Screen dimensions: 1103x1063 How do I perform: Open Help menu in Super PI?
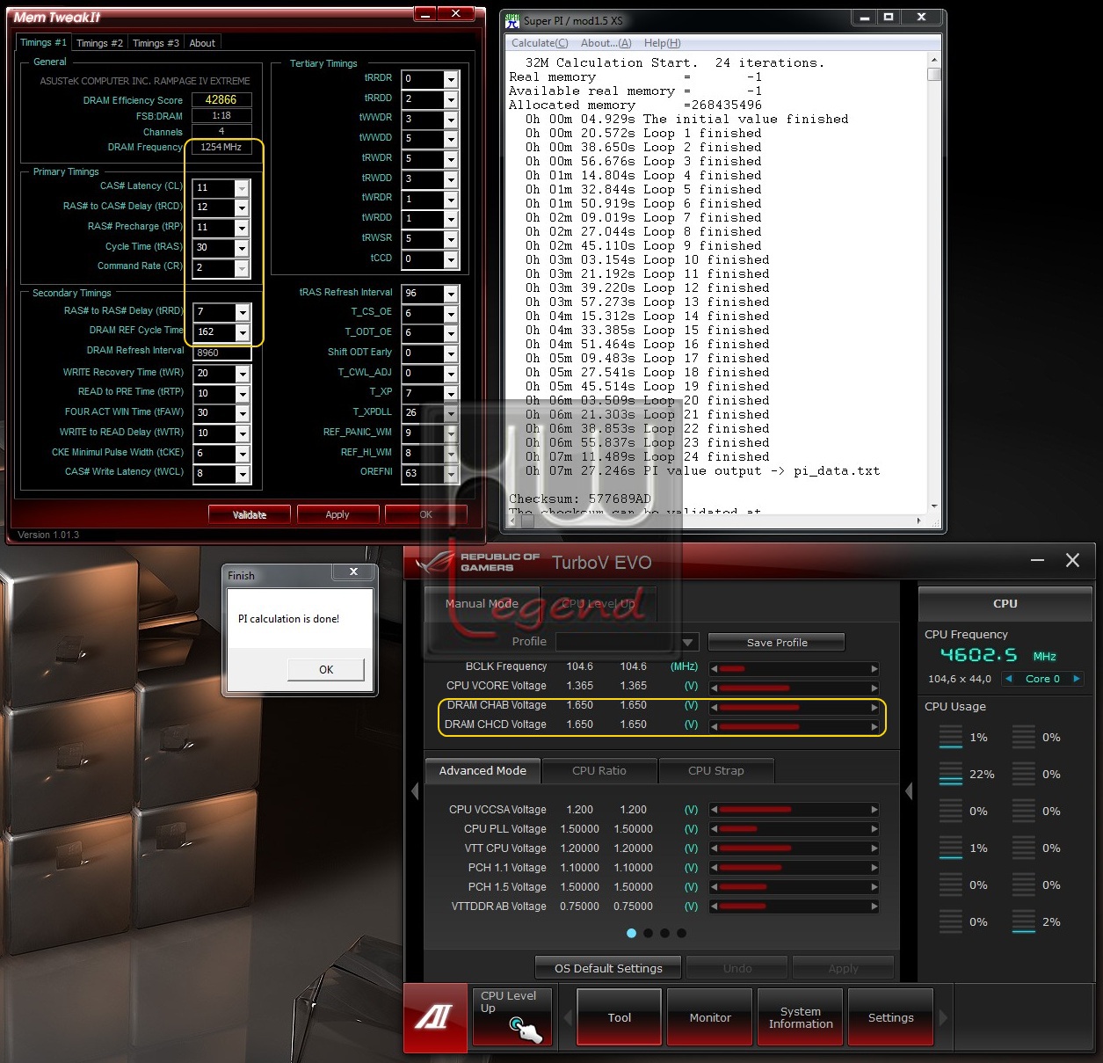point(662,43)
